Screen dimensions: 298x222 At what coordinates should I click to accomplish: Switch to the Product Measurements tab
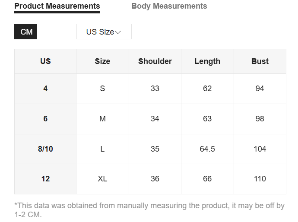[57, 6]
